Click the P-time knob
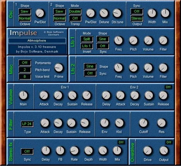The image size is (181, 166). [59, 68]
